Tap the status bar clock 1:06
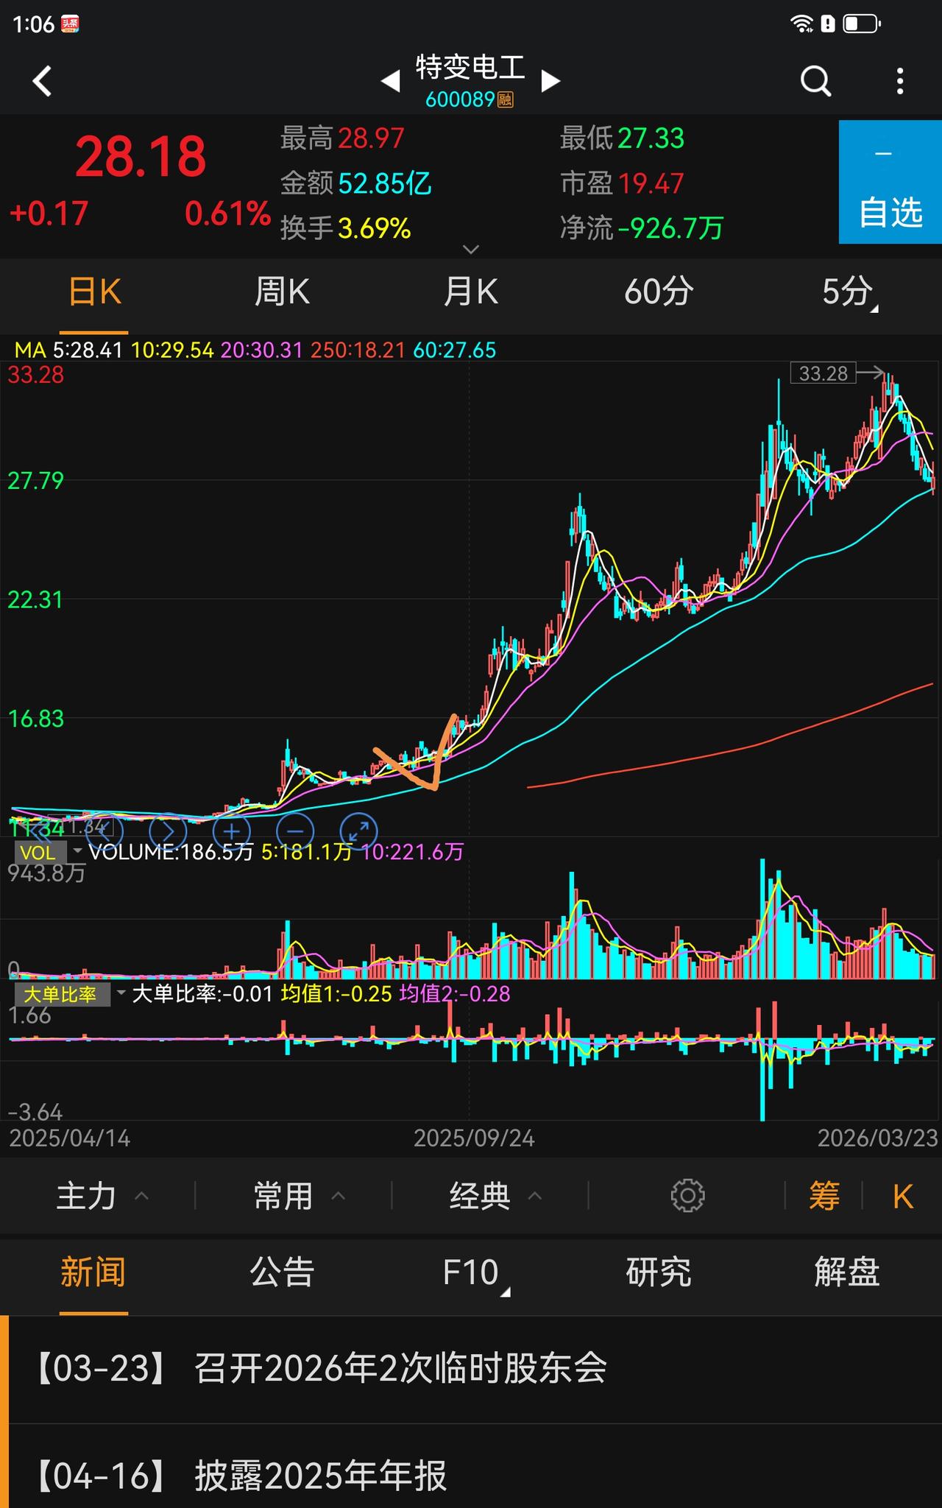The width and height of the screenshot is (942, 1508). pyautogui.click(x=34, y=24)
